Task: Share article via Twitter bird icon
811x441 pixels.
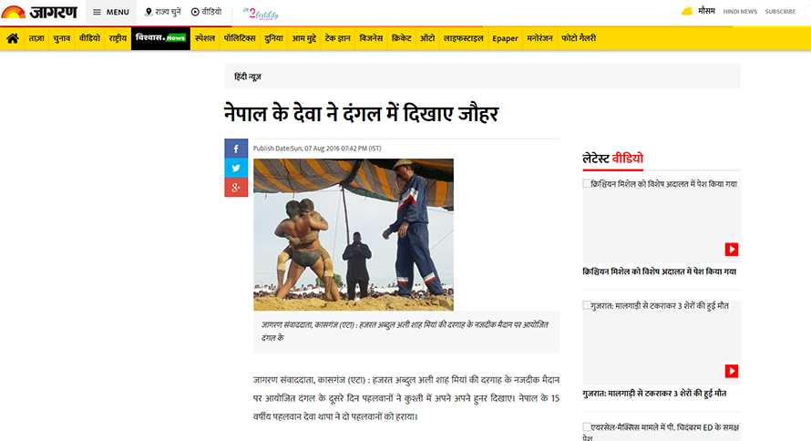Action: point(236,168)
